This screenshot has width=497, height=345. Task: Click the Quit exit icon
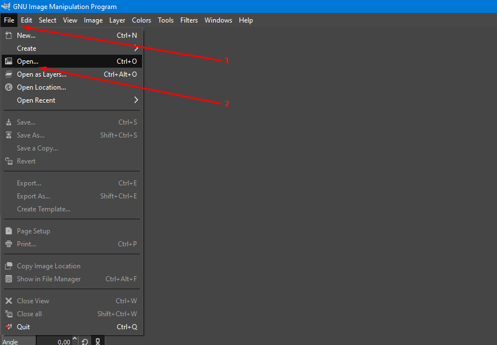[8, 326]
